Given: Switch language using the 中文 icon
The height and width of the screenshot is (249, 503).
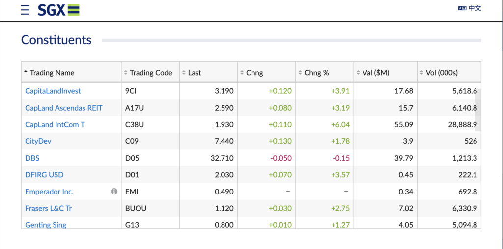Looking at the screenshot, I should 470,8.
